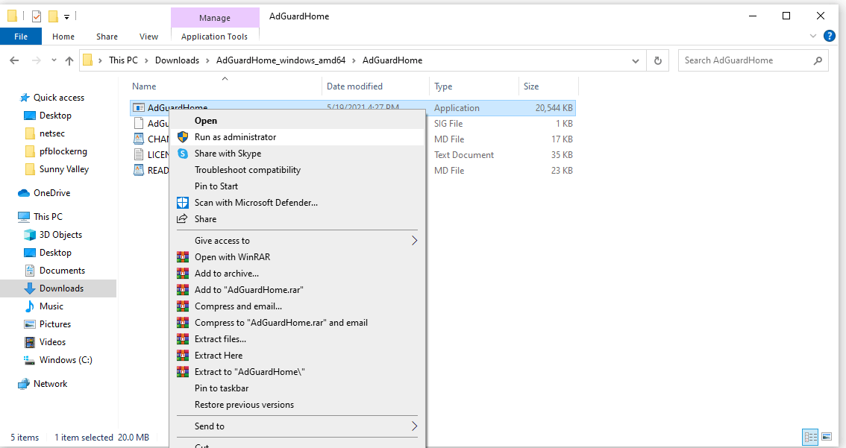Go up one folder level
This screenshot has height=448, width=846.
tap(70, 60)
